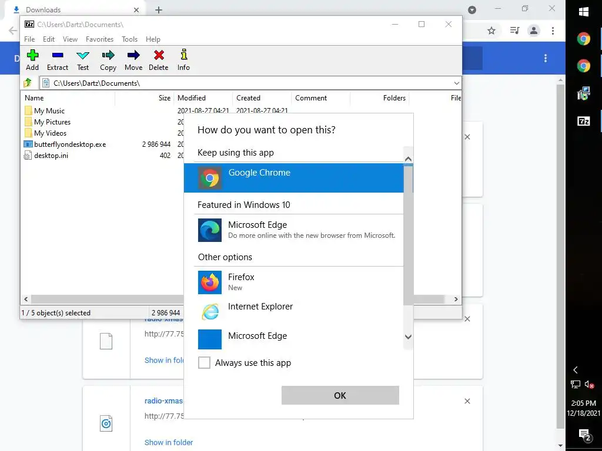The height and width of the screenshot is (451, 602).
Task: Click the muted volume tray icon
Action: click(590, 384)
